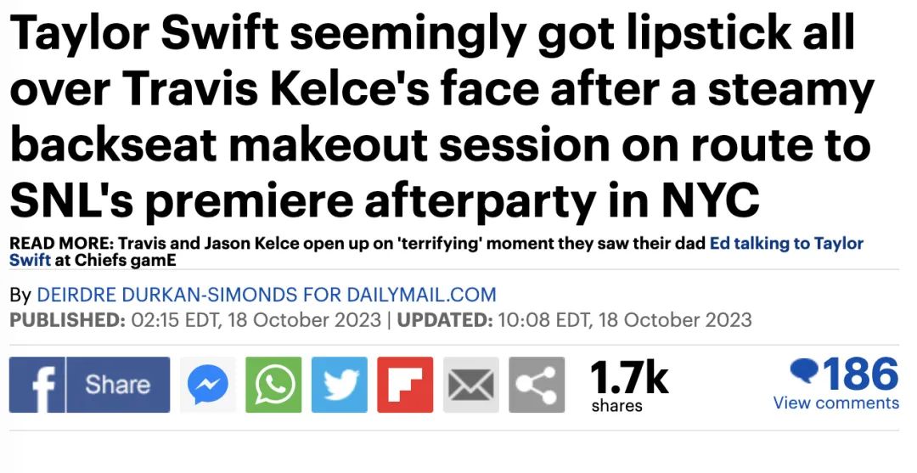Share article on WhatsApp

[x=273, y=385]
